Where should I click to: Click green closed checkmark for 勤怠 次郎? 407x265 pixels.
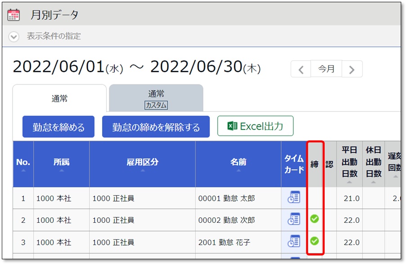pos(314,219)
